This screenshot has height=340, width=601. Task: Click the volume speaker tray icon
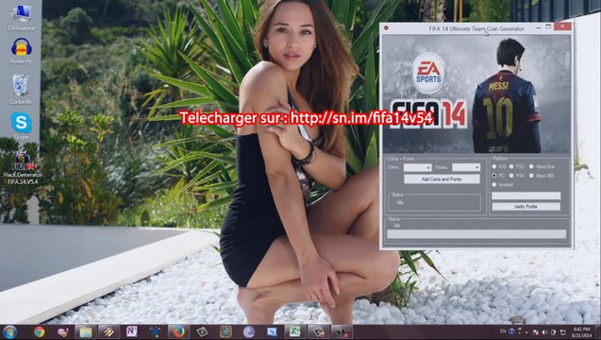pos(544,332)
